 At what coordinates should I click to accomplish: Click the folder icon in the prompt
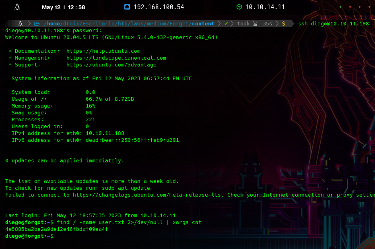37,24
